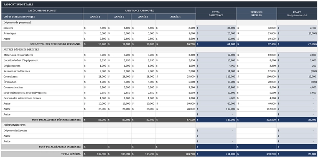
Task: Click other direct subtotal variance 26,400
Action: pos(297,120)
